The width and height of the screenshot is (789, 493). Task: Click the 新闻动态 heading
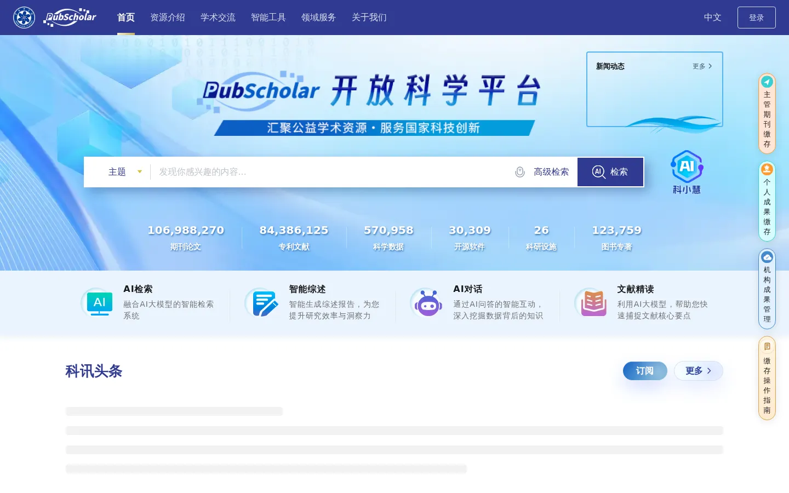610,66
